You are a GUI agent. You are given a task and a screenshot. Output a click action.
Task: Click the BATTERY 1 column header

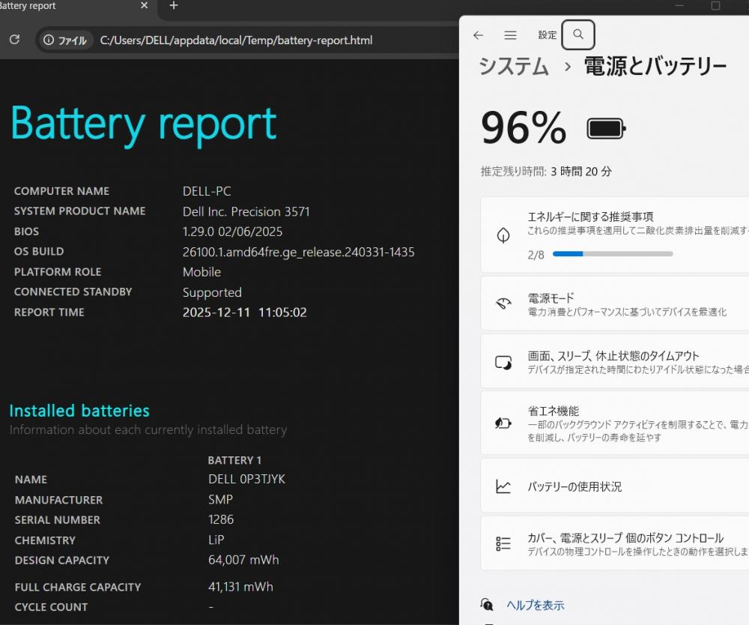tap(234, 461)
